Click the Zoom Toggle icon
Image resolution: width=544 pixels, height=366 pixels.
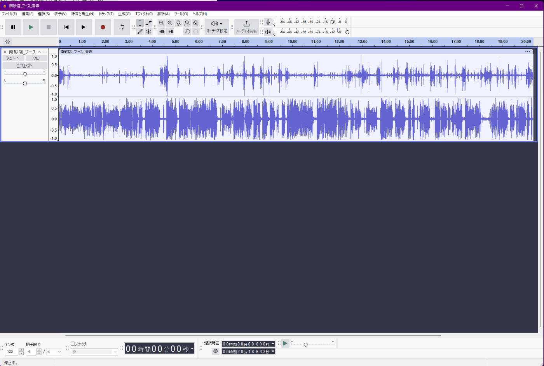point(195,23)
